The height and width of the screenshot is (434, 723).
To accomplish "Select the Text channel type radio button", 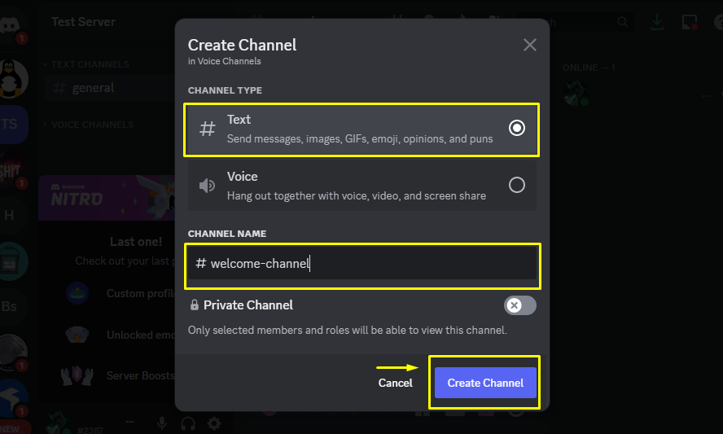I will tap(516, 128).
